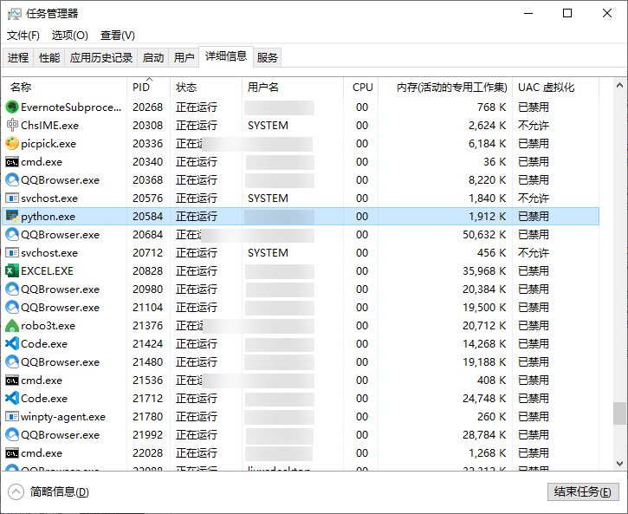Sort by the PID column header
The height and width of the screenshot is (514, 628).
[149, 88]
